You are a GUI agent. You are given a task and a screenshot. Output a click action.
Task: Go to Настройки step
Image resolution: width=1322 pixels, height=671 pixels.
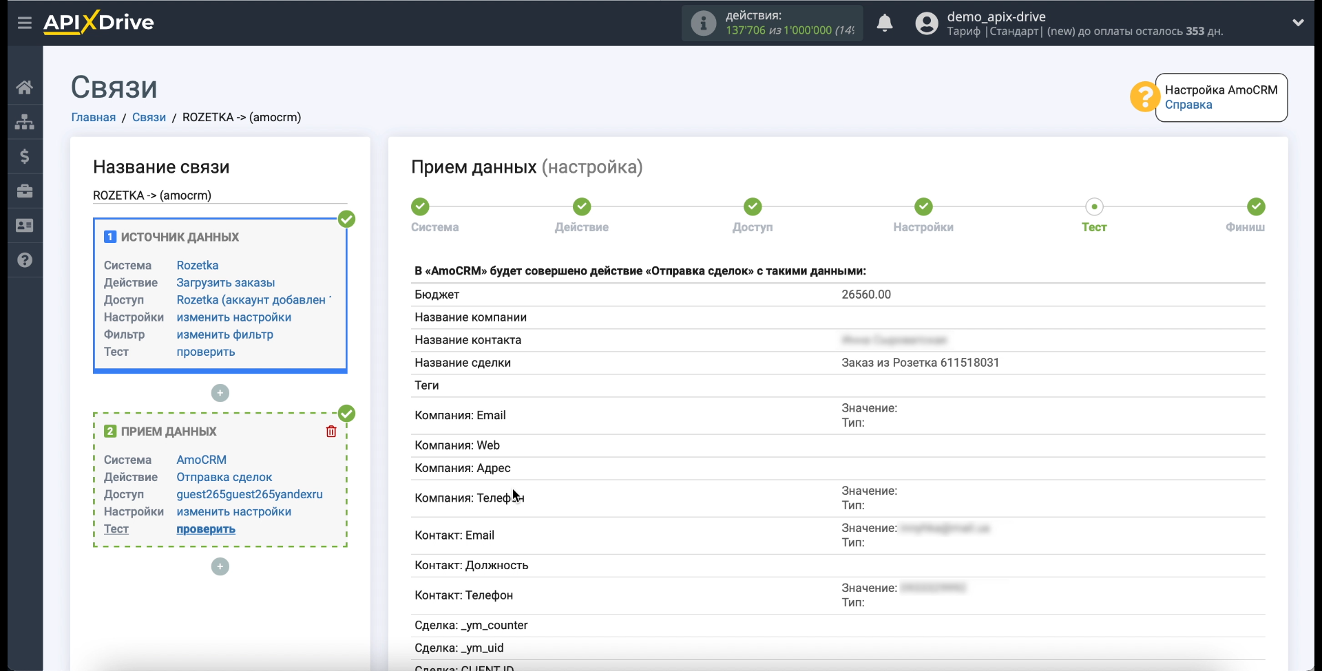point(923,227)
